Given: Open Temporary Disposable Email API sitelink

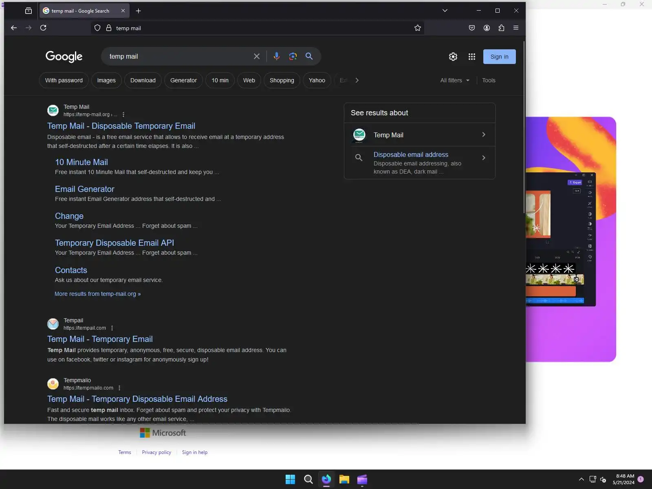Looking at the screenshot, I should 115,243.
